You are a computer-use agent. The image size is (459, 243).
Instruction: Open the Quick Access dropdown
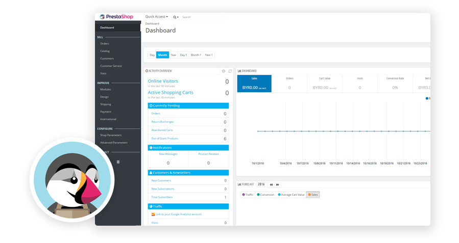tap(157, 17)
